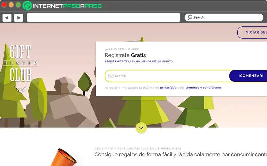Click the envelope icon in the email field
Screen dimensions: 267x166
(x=111, y=76)
